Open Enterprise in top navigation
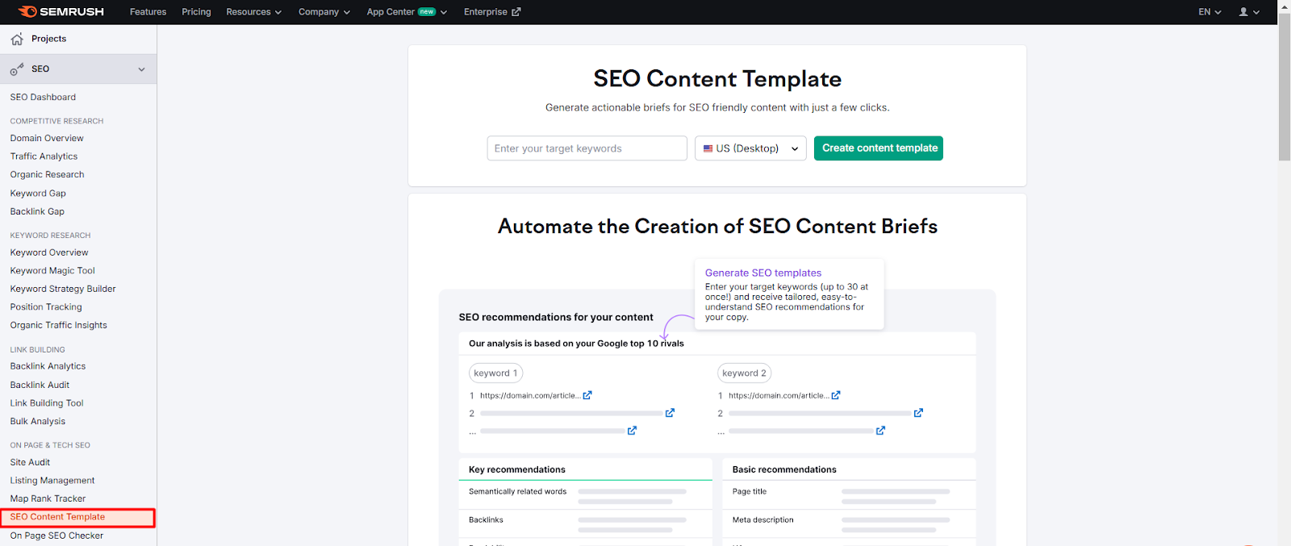This screenshot has width=1291, height=546. (486, 12)
